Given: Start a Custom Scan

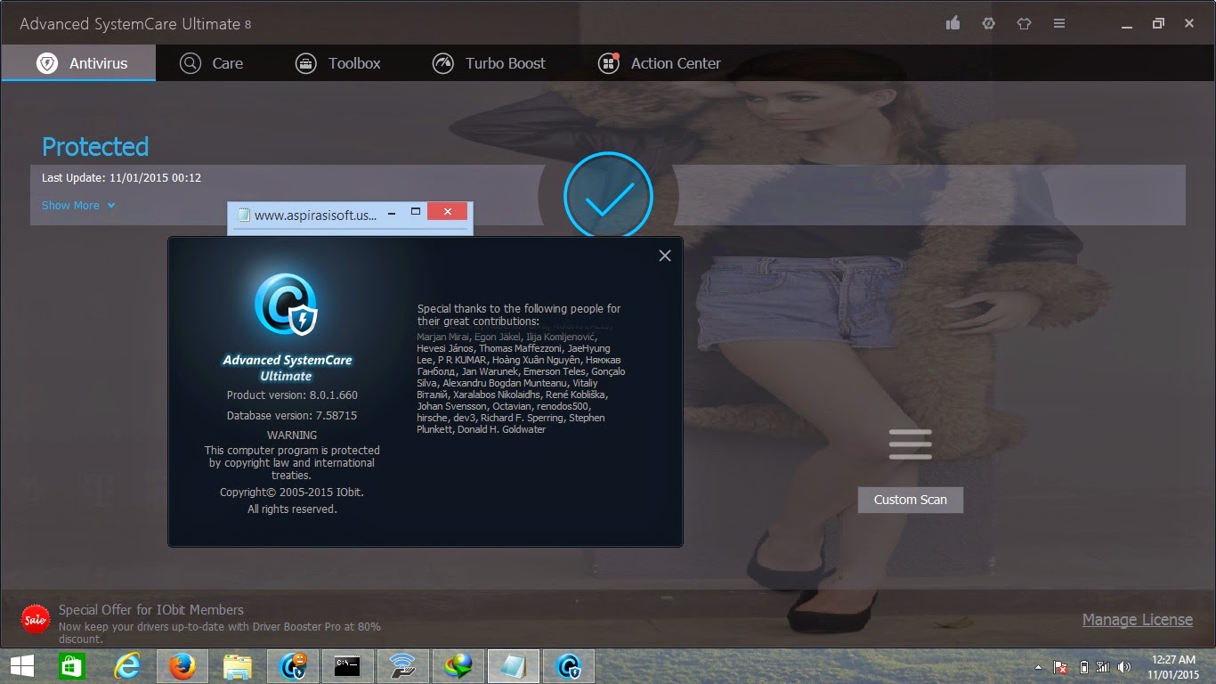Looking at the screenshot, I should [910, 500].
